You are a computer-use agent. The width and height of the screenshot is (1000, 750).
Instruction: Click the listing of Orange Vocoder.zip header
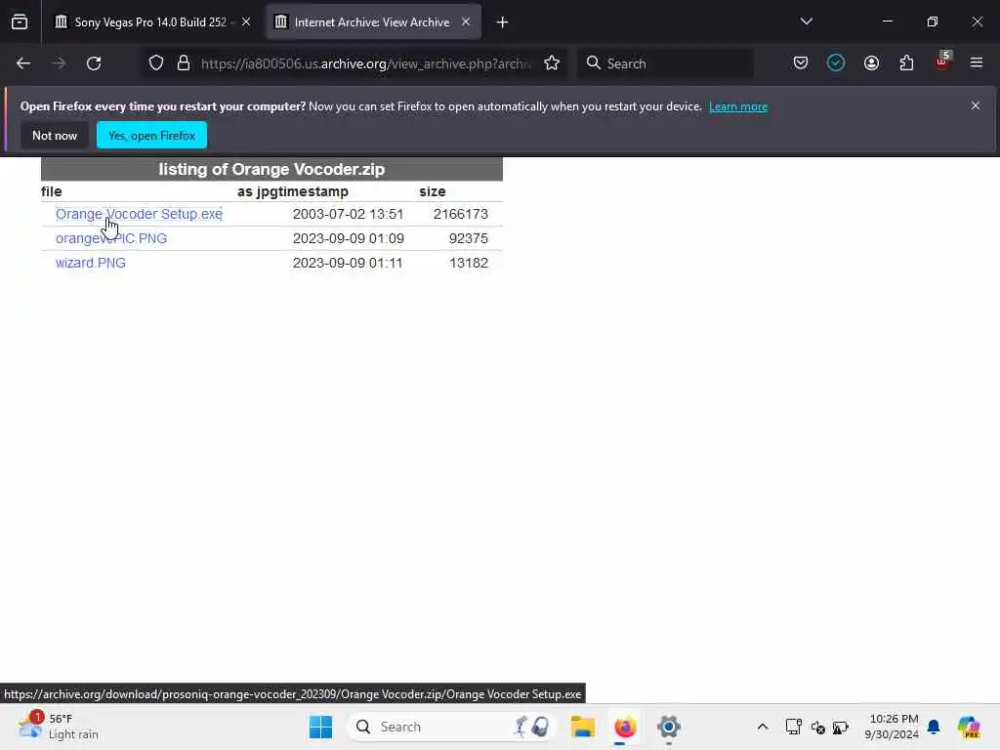271,169
